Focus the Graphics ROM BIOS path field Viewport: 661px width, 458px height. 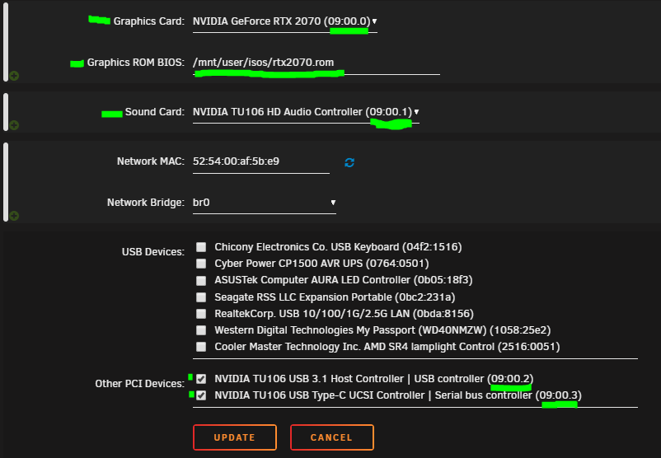pos(316,63)
